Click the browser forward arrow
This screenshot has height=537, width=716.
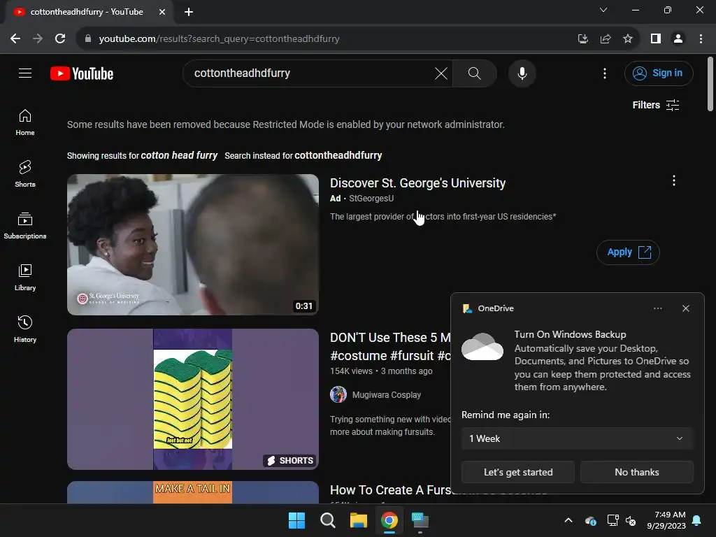click(x=38, y=38)
